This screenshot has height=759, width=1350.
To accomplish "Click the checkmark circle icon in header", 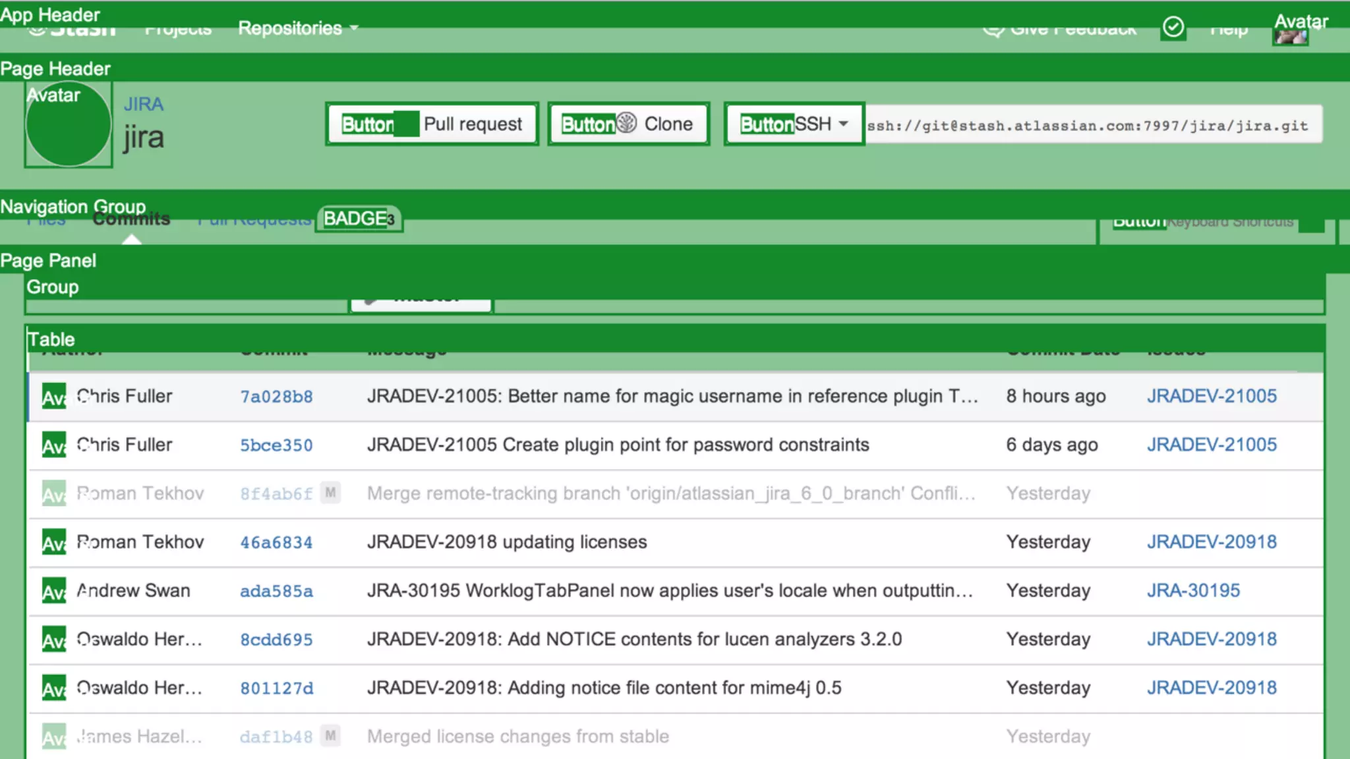I will coord(1173,28).
